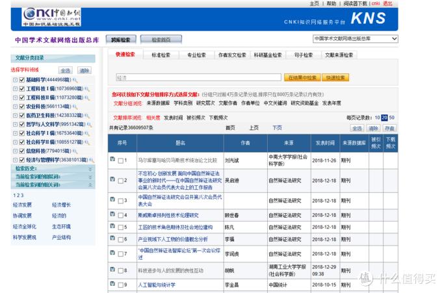
Task: Click the magnifier icon beside 哲学与人文科学
Action: click(x=89, y=125)
